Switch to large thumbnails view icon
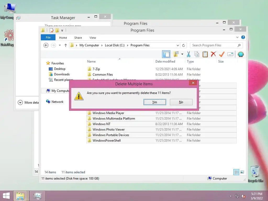 coord(242,172)
